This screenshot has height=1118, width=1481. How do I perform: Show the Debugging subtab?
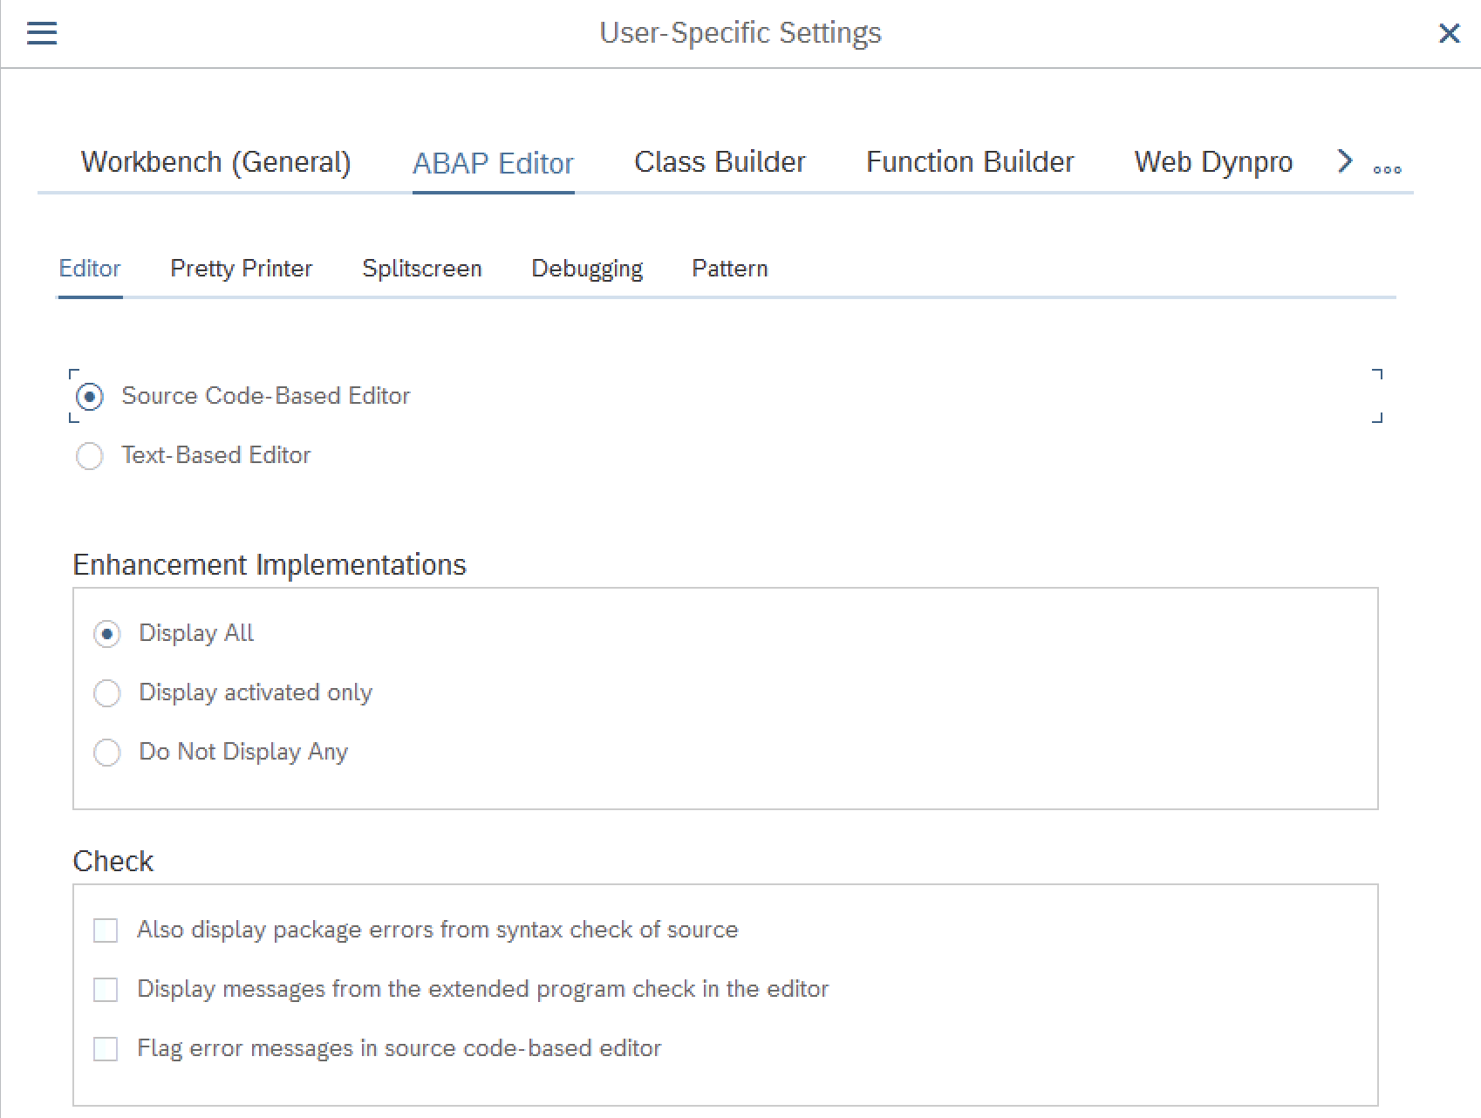(x=587, y=269)
